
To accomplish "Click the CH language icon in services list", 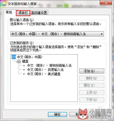I will click(x=14, y=57).
